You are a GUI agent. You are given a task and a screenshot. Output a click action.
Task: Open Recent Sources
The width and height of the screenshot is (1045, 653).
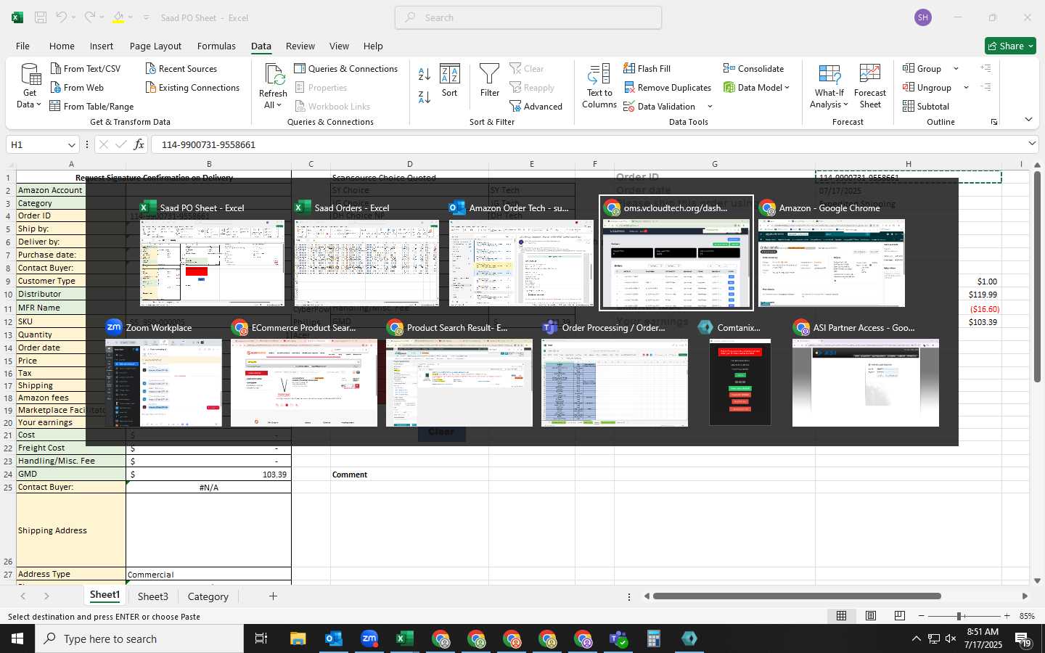(x=181, y=68)
